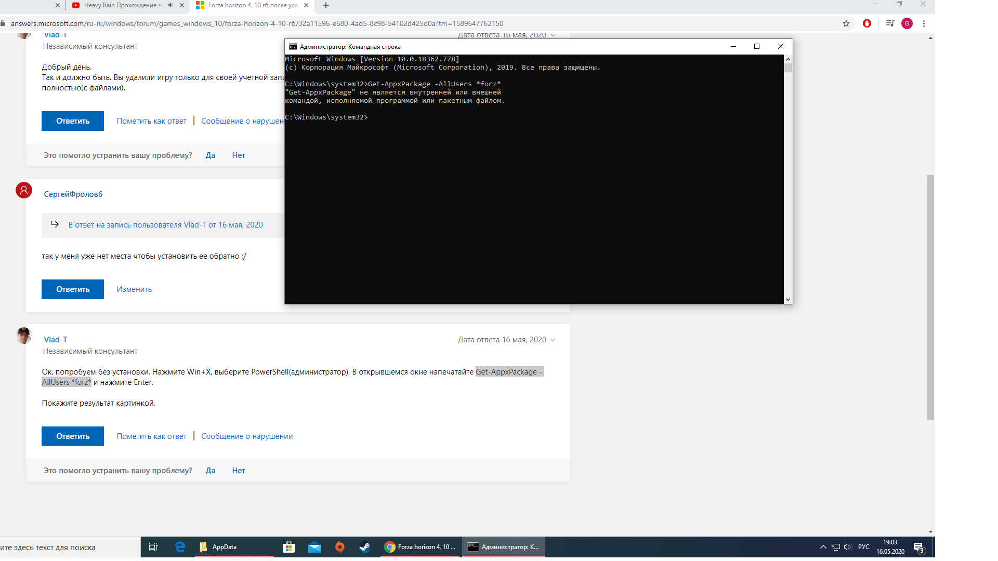Click command prompt title bar text
Image resolution: width=998 pixels, height=561 pixels.
click(x=350, y=47)
